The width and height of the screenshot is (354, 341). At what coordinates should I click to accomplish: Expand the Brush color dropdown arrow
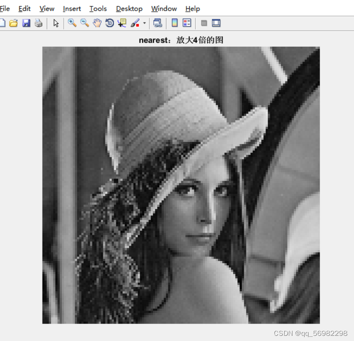point(144,23)
